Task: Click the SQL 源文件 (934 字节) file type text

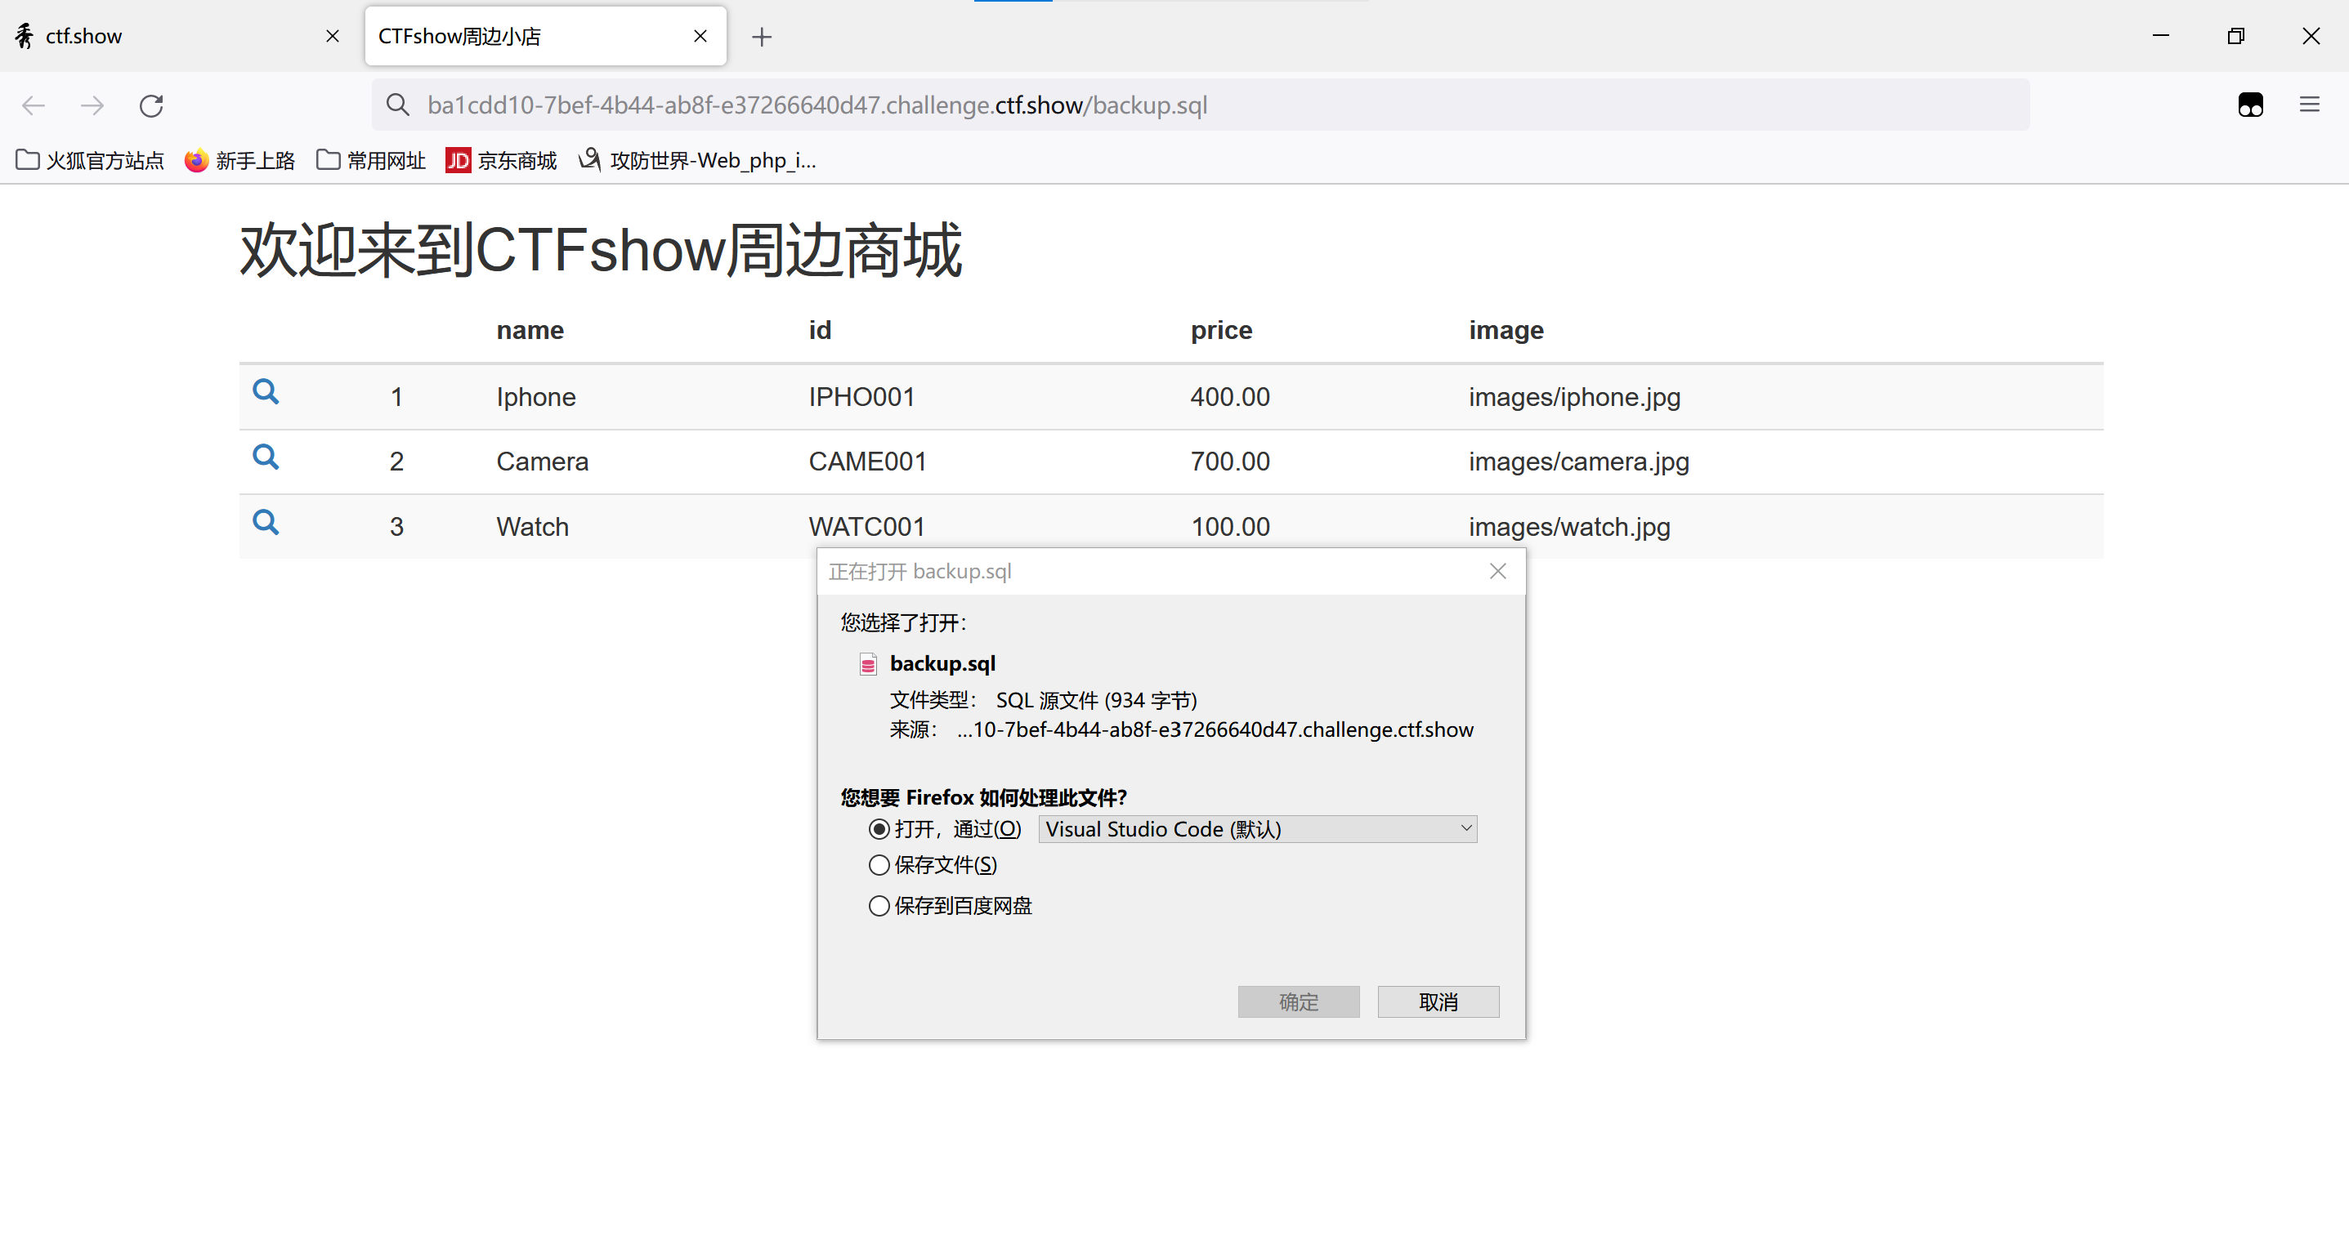Action: [1096, 701]
